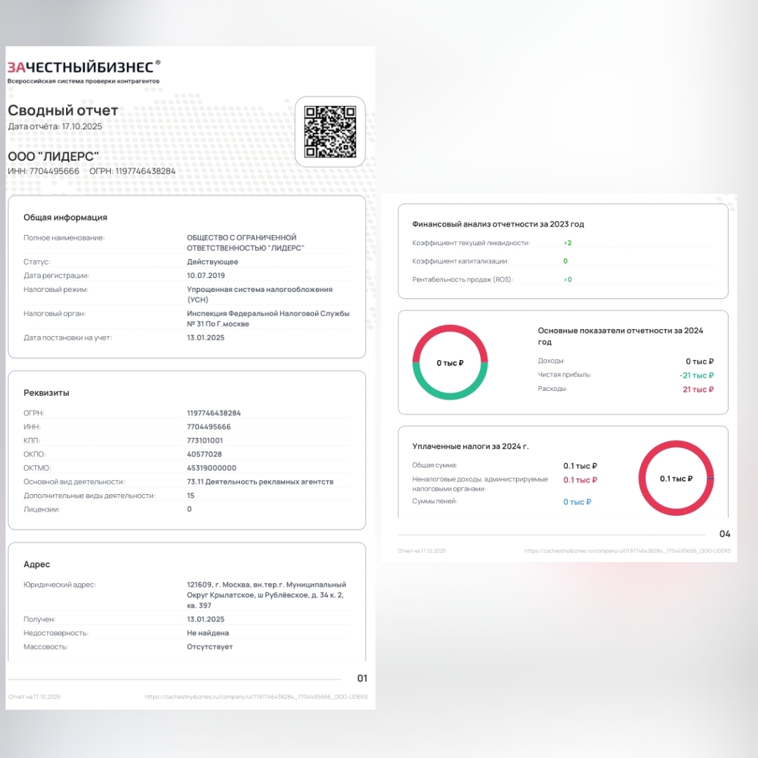Select the 'Сводный отчет' heading

tap(63, 111)
